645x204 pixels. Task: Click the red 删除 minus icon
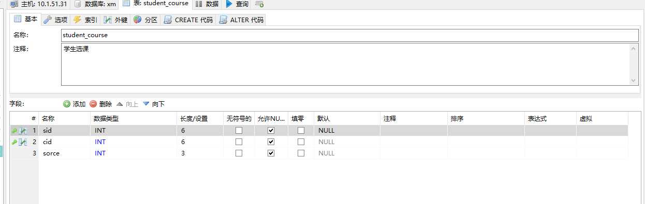[x=93, y=104]
